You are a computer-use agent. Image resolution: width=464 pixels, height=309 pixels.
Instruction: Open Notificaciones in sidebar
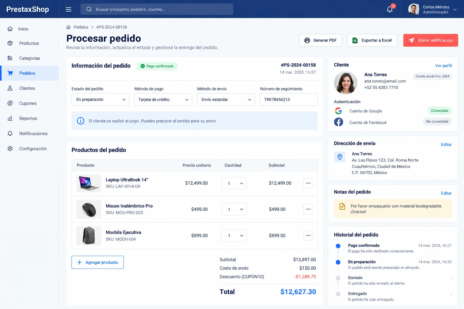click(x=29, y=133)
